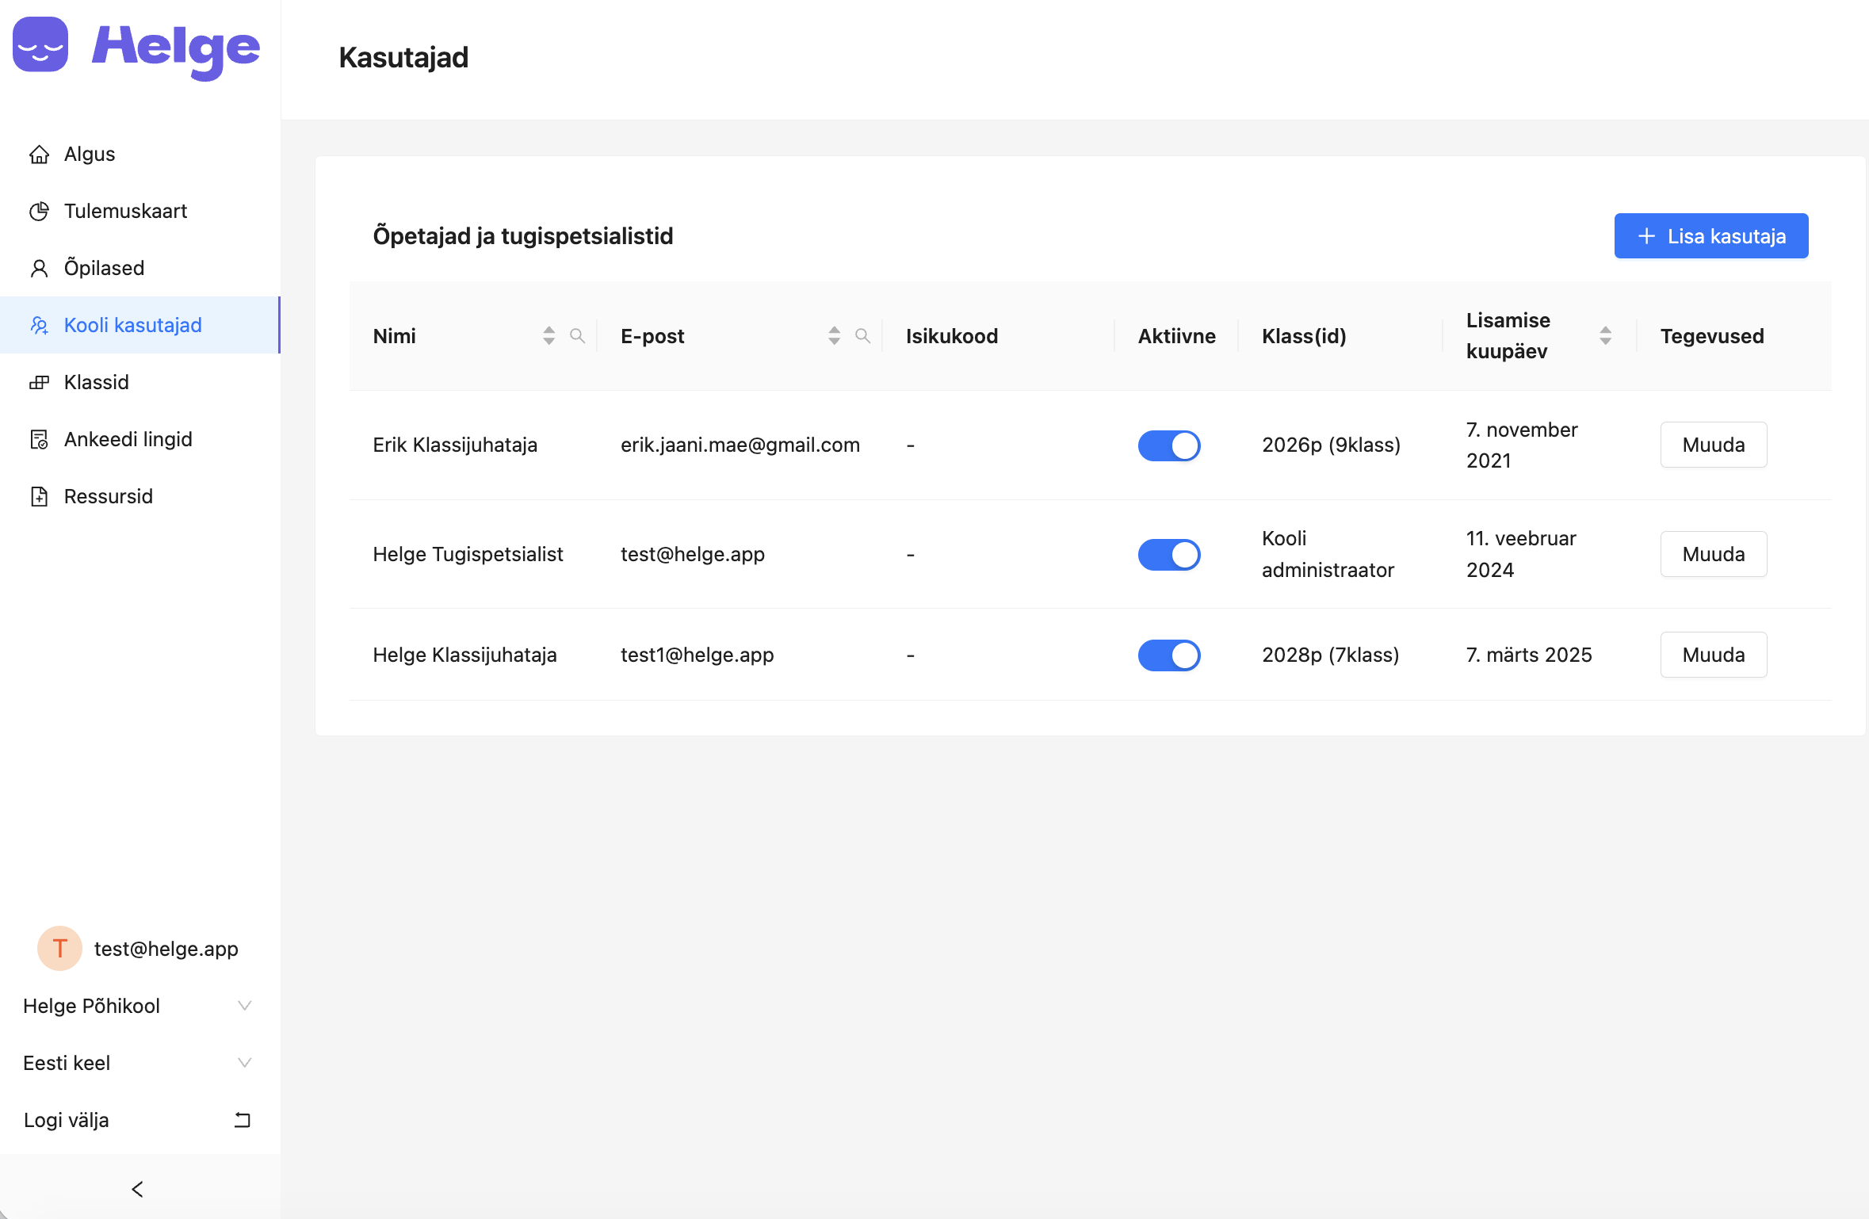Click the T user avatar
Screen dimensions: 1869x1219
[59, 948]
